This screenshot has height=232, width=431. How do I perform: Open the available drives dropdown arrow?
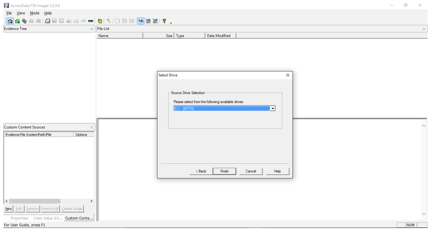point(272,109)
